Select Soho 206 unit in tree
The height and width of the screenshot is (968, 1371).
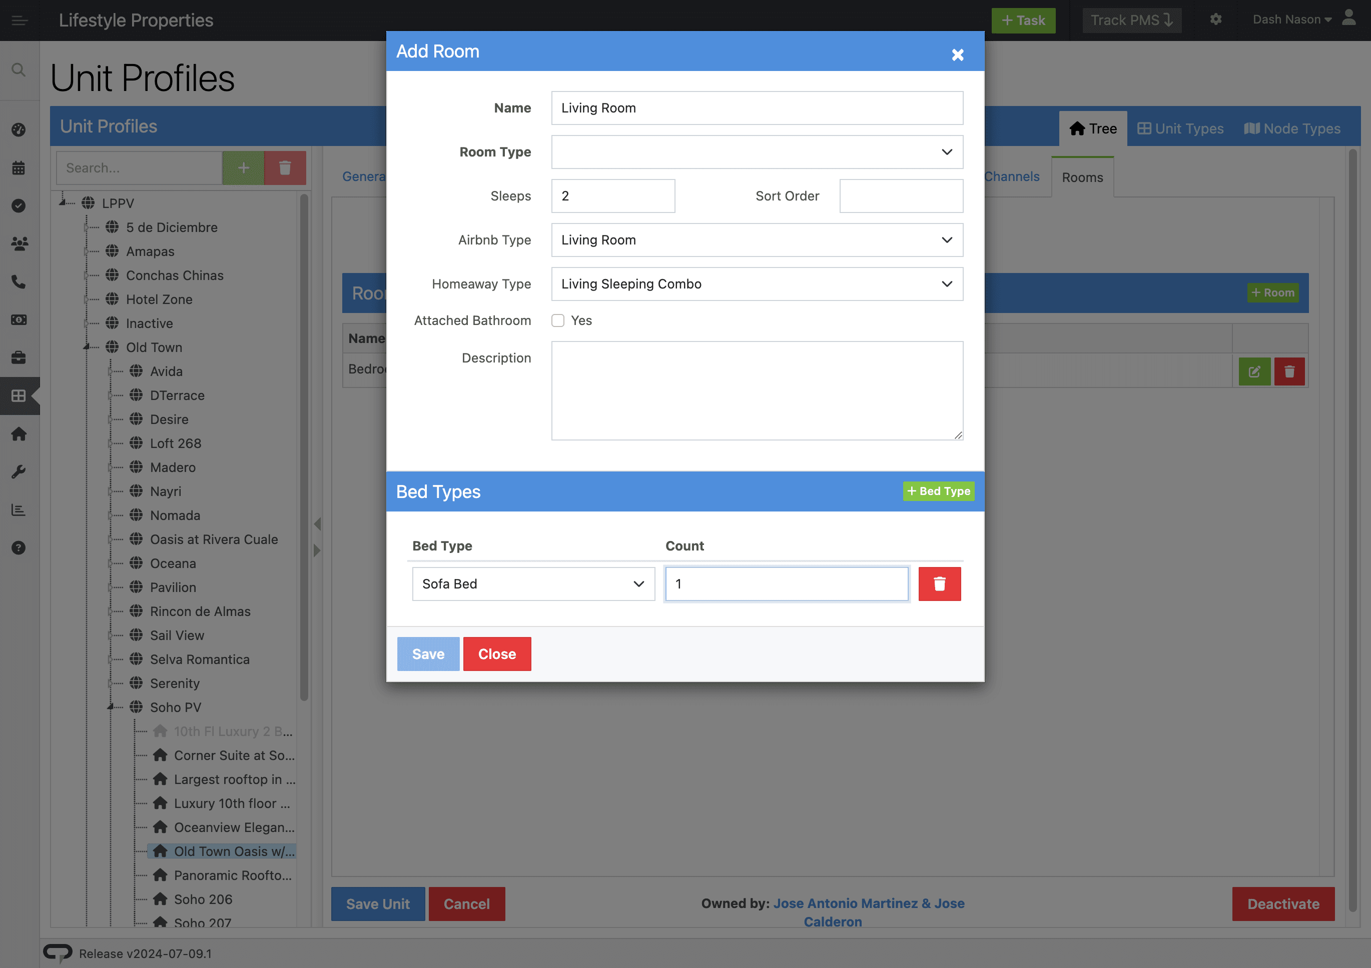(203, 899)
